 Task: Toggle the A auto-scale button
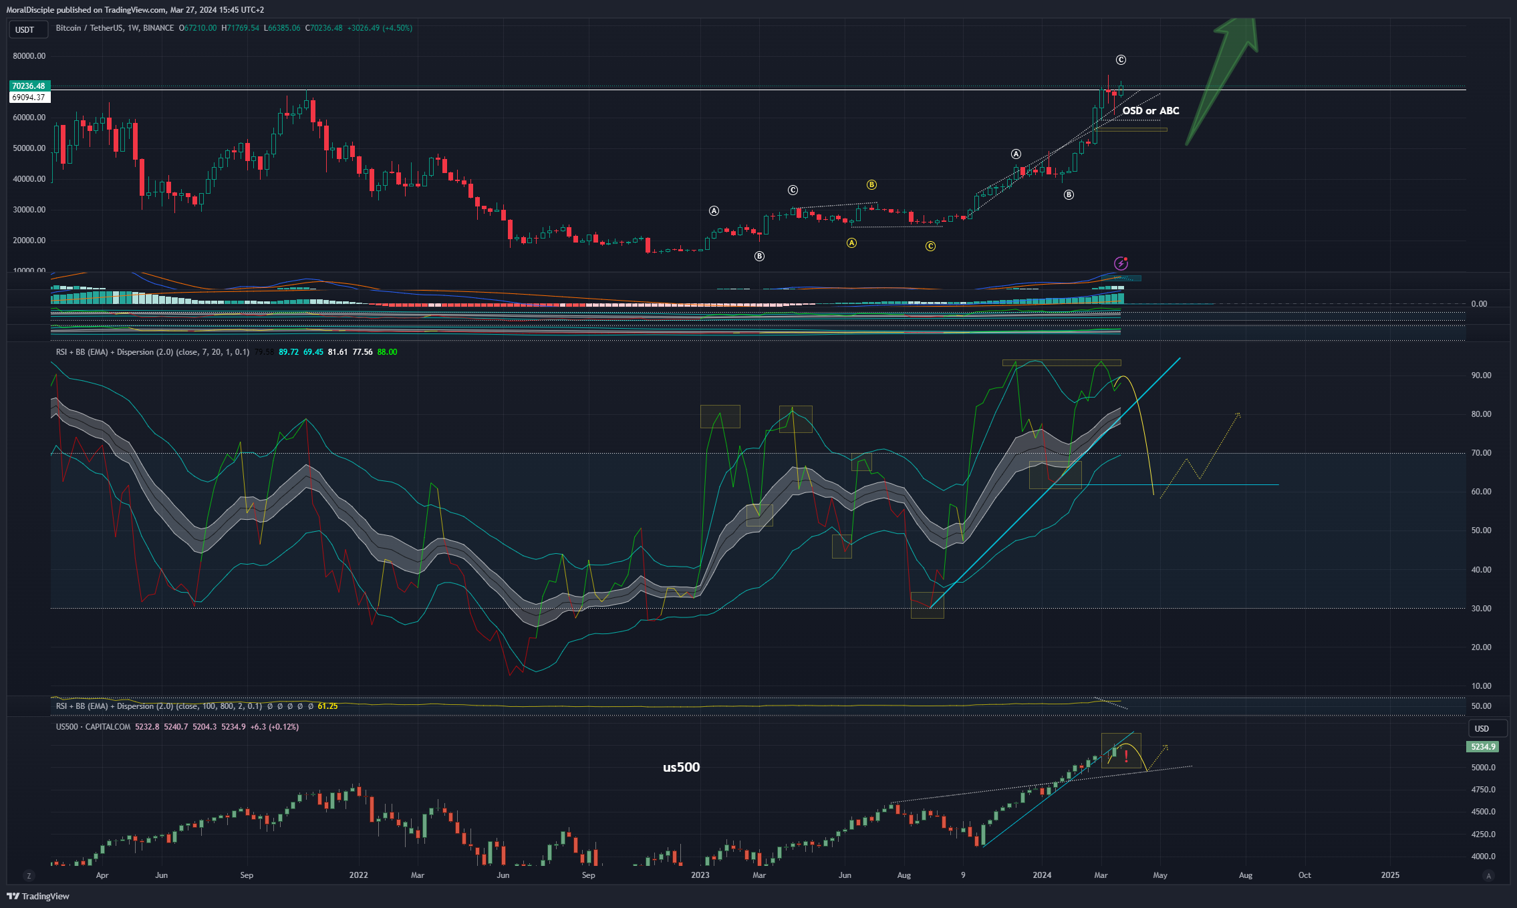(x=1488, y=875)
